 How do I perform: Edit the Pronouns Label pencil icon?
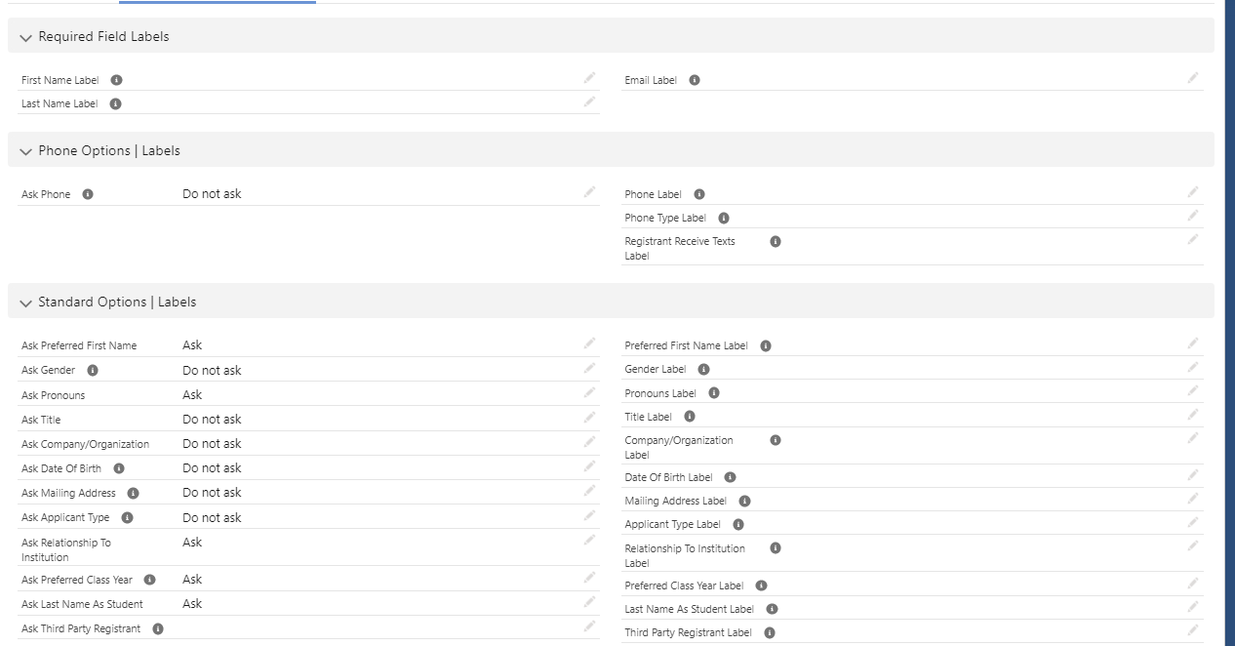(1192, 390)
